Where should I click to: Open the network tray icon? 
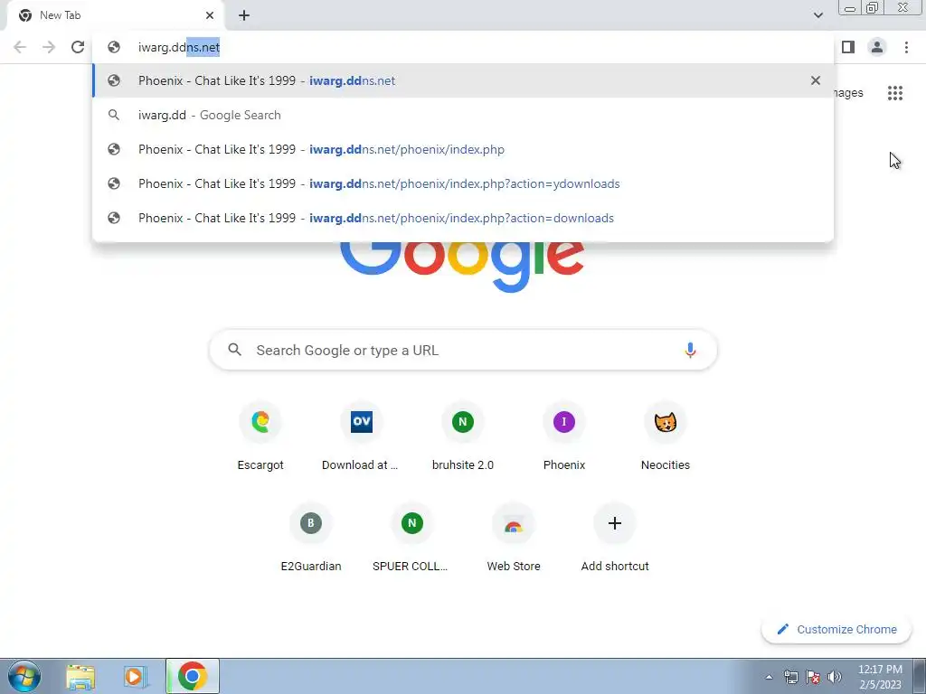790,677
